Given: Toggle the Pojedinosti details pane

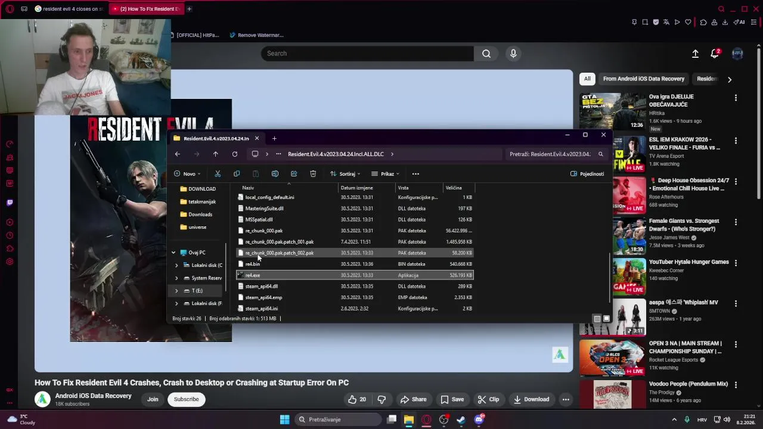Looking at the screenshot, I should click(587, 174).
